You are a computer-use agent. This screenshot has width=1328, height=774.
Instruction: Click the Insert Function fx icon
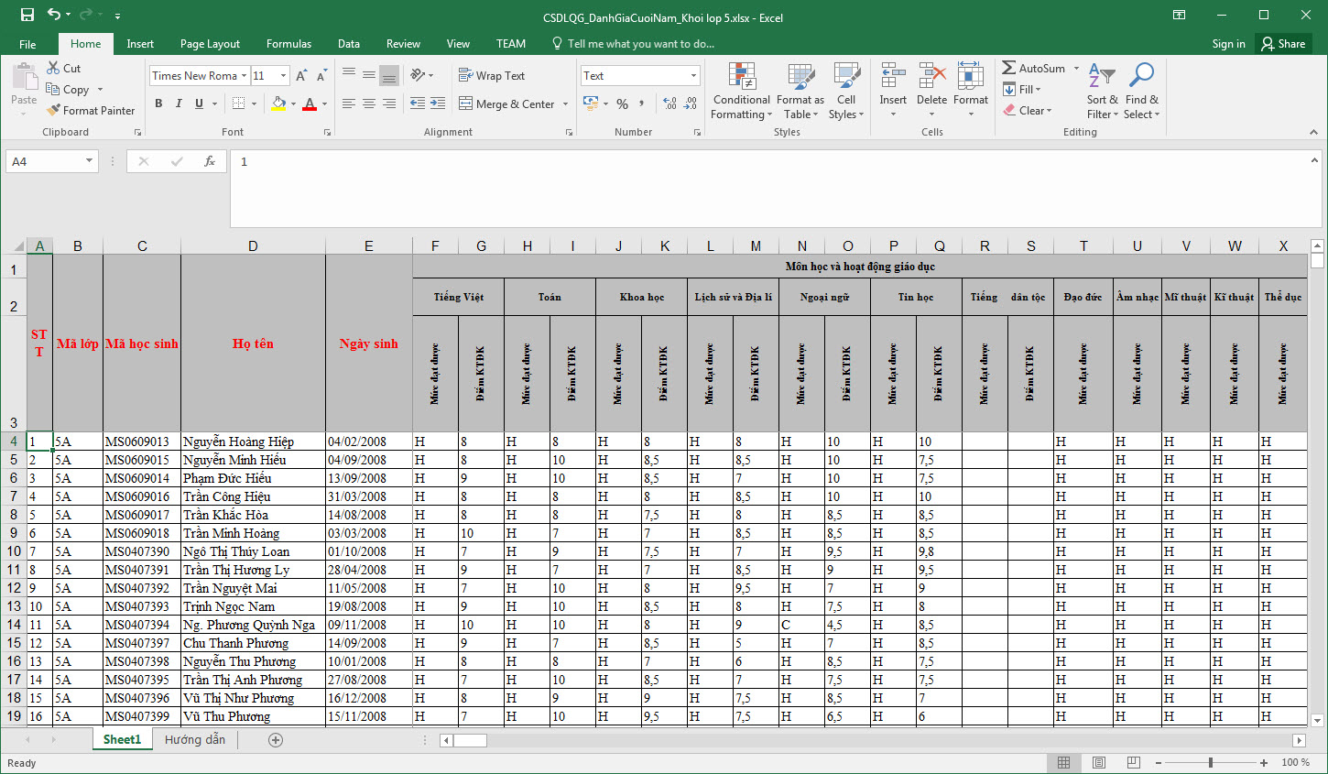point(210,161)
